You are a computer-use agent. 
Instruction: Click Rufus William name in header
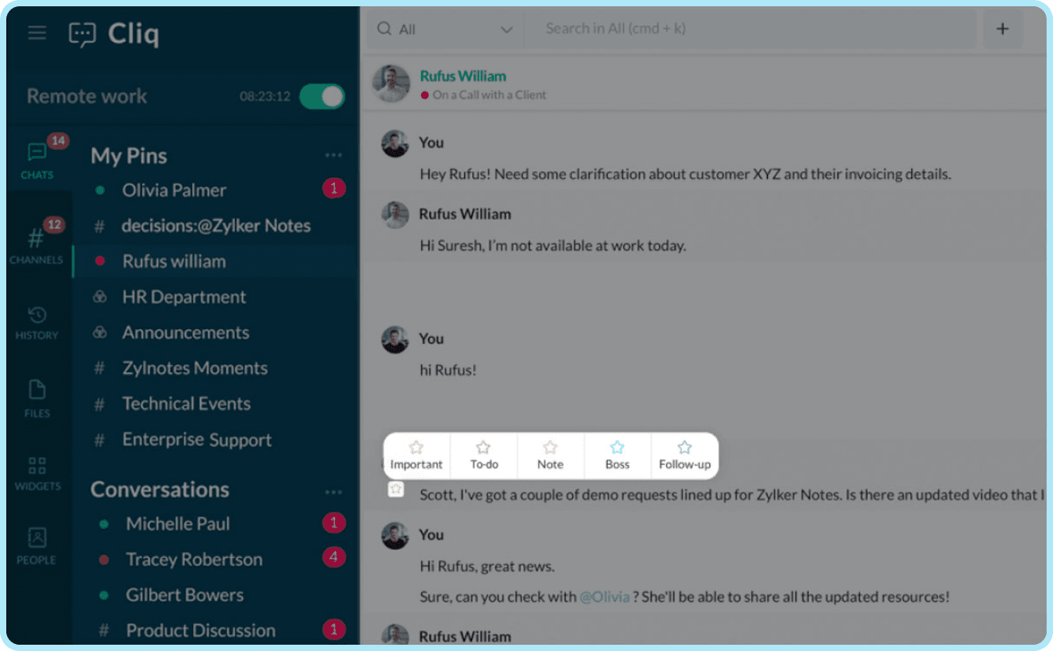463,76
